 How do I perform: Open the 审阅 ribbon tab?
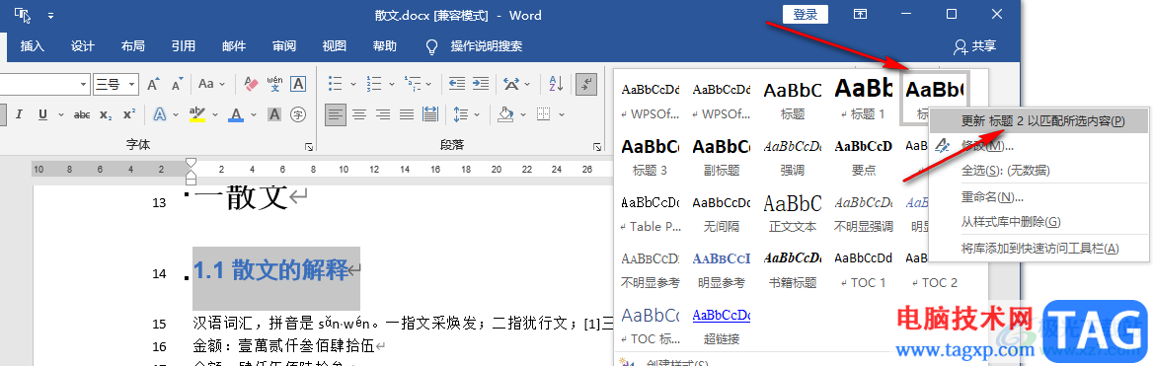coord(284,46)
